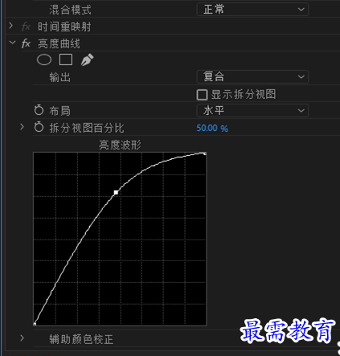Open the 输出 dropdown showing 复合
Image resolution: width=340 pixels, height=356 pixels.
[252, 77]
